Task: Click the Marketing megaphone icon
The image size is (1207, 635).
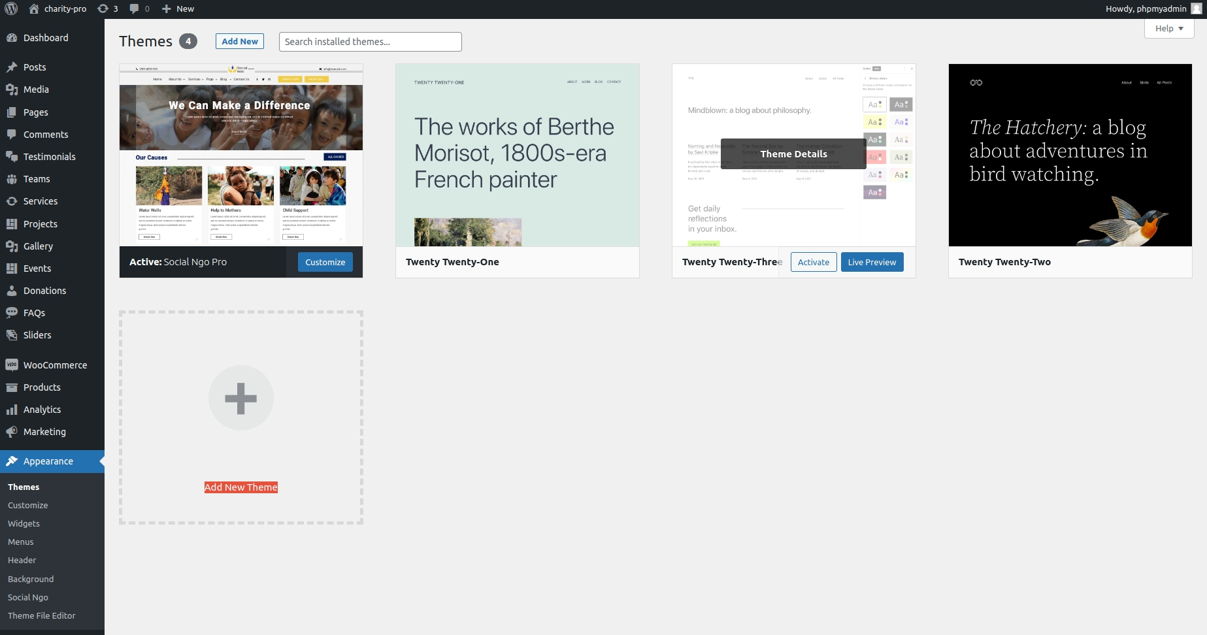Action: pos(12,432)
